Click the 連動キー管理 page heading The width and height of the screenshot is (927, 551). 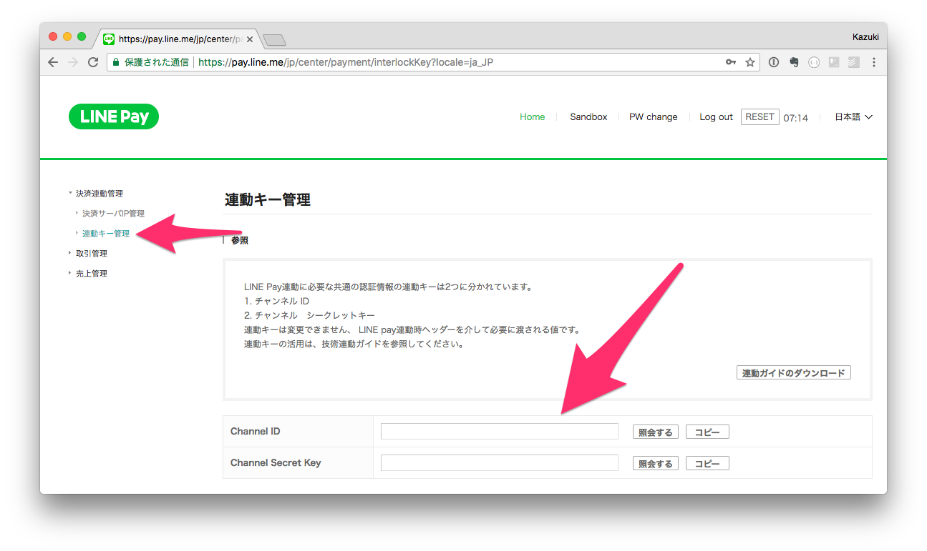[x=268, y=199]
